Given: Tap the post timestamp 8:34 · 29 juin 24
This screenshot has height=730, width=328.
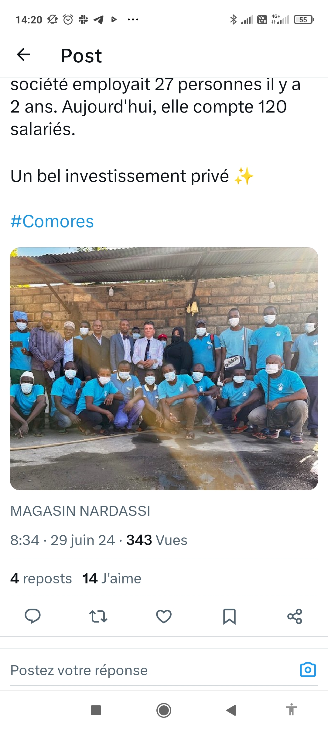Looking at the screenshot, I should pyautogui.click(x=63, y=540).
